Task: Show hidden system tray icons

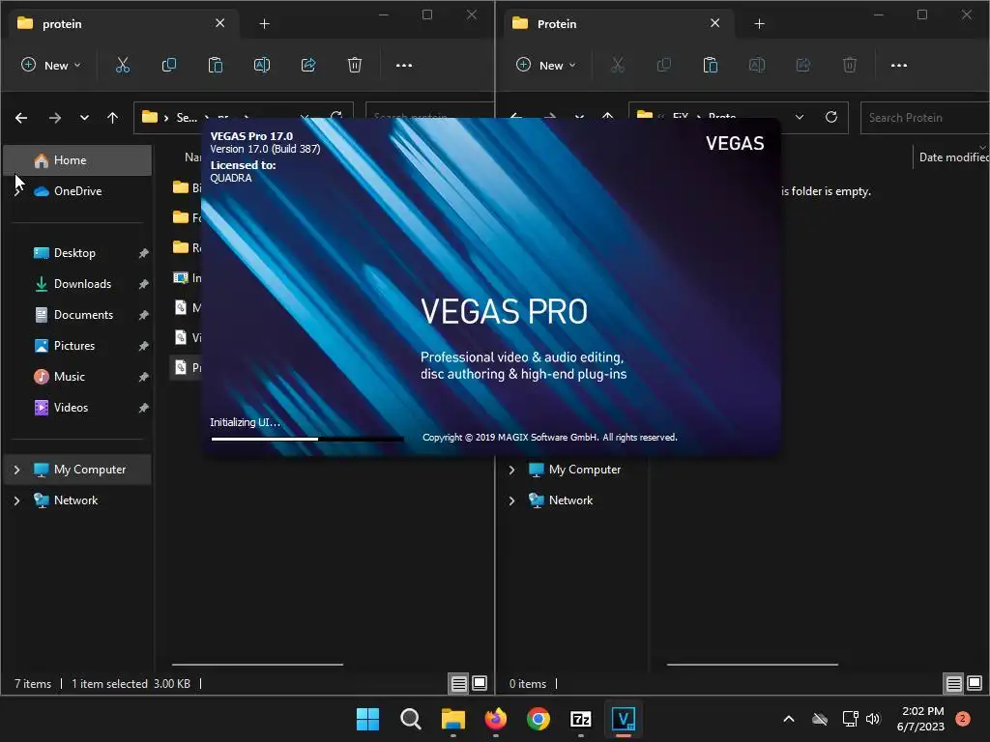Action: [789, 719]
